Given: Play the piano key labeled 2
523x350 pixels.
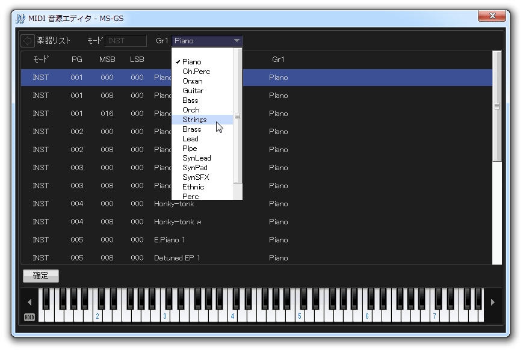Looking at the screenshot, I should tap(97, 316).
